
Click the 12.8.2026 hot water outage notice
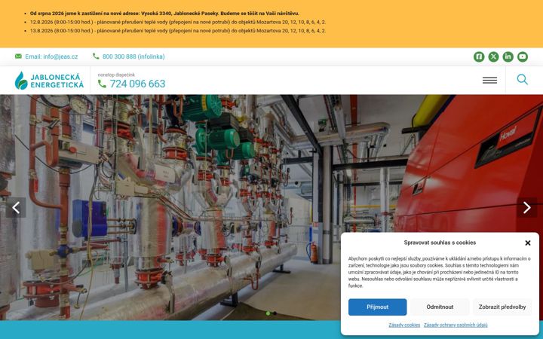coord(178,22)
